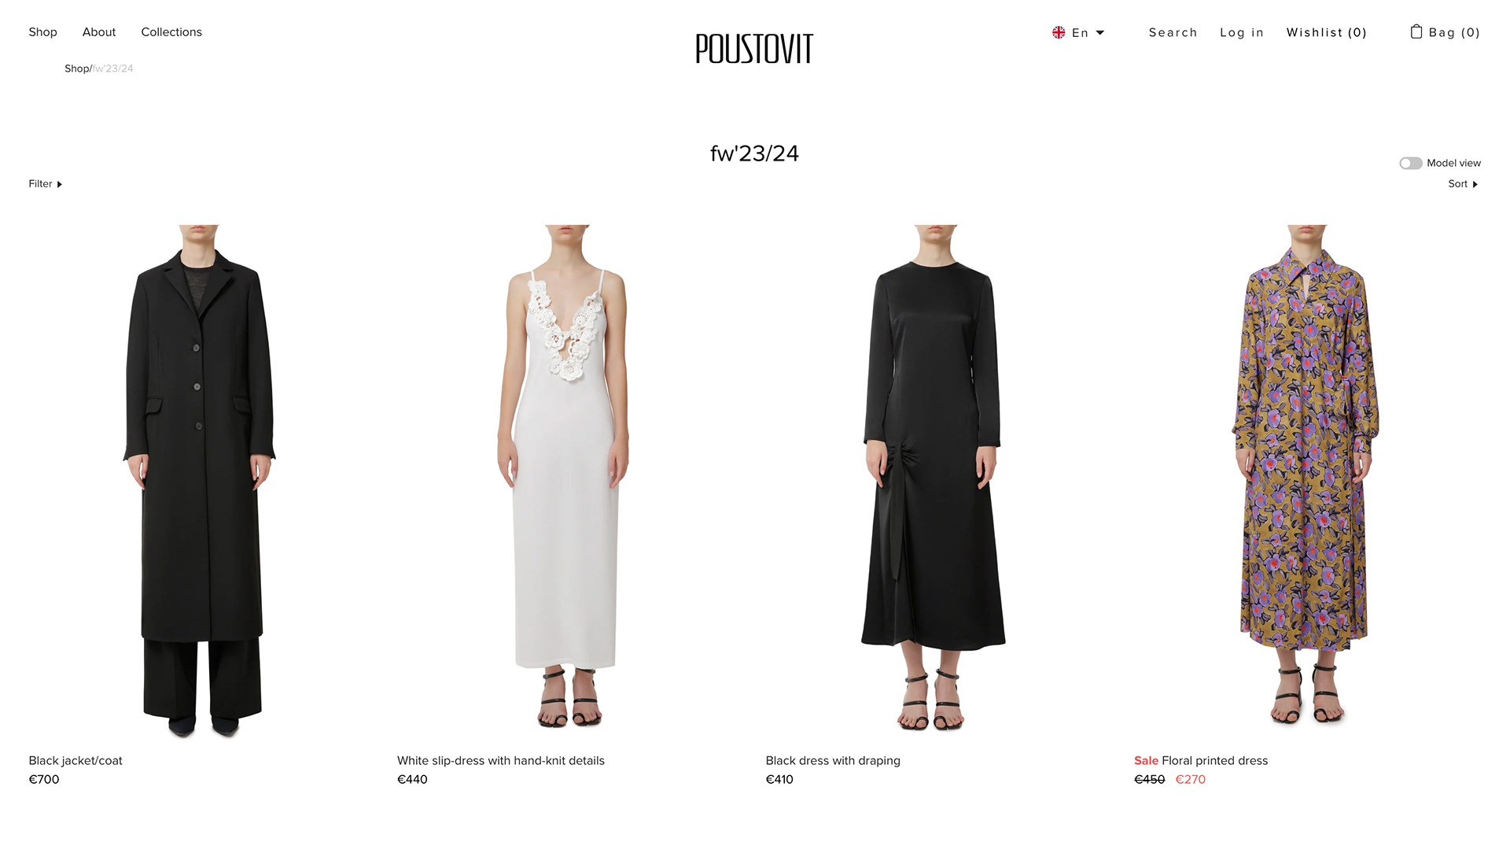Image resolution: width=1510 pixels, height=868 pixels.
Task: Click the Log in link
Action: (1242, 32)
